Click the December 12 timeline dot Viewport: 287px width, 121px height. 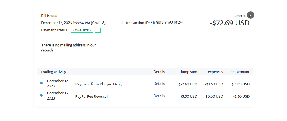[x=41, y=83]
